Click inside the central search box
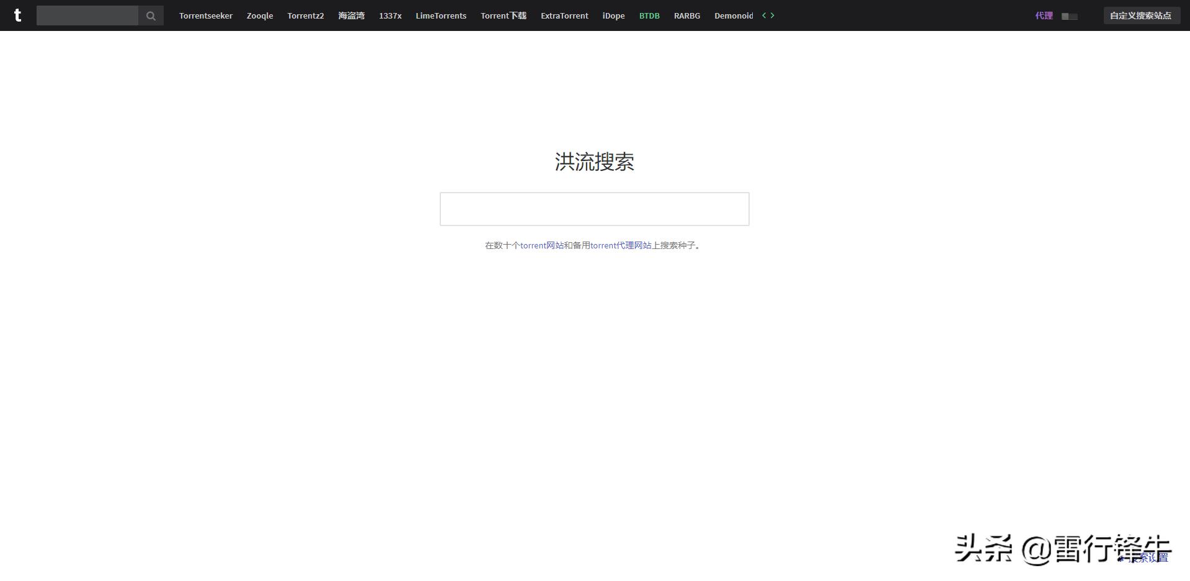1190x581 pixels. [x=594, y=209]
